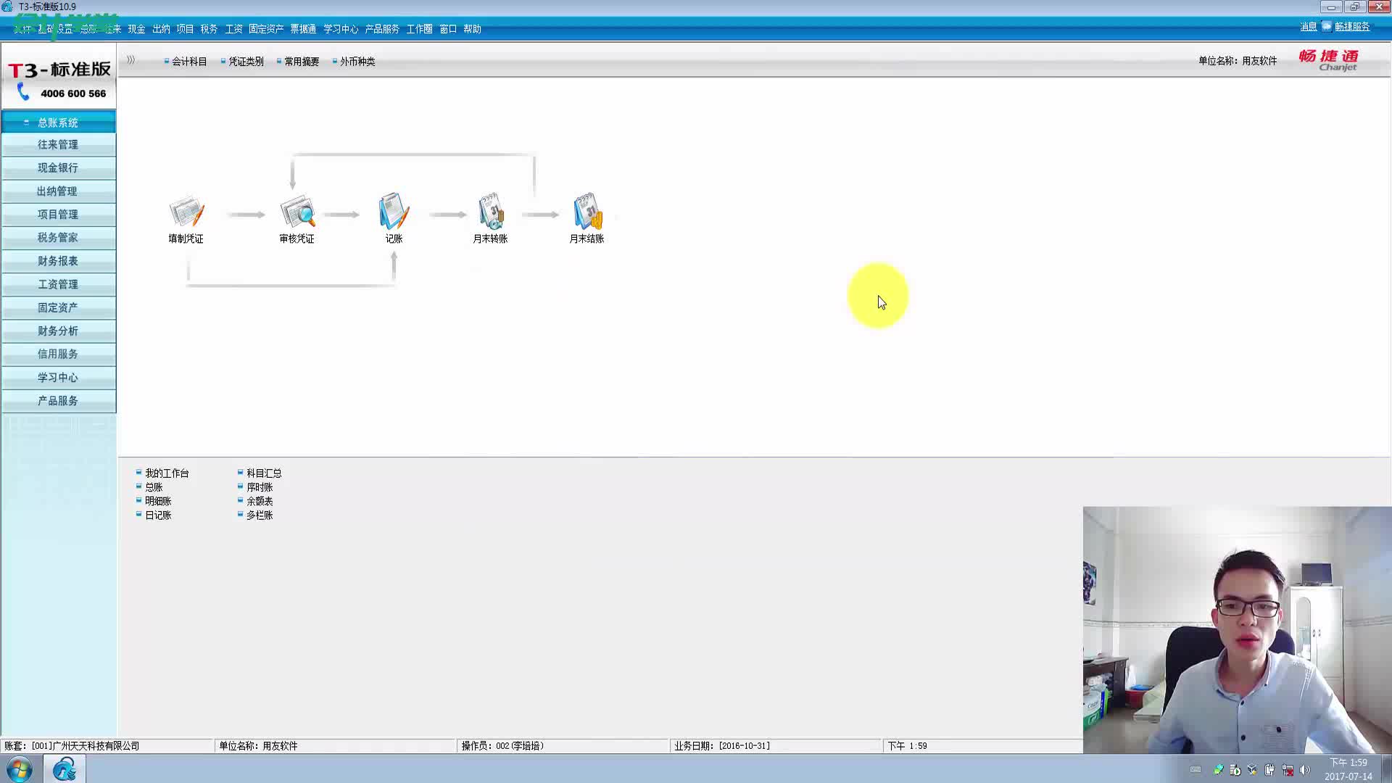The height and width of the screenshot is (783, 1392).
Task: Open the 余额表 report link
Action: pyautogui.click(x=260, y=501)
